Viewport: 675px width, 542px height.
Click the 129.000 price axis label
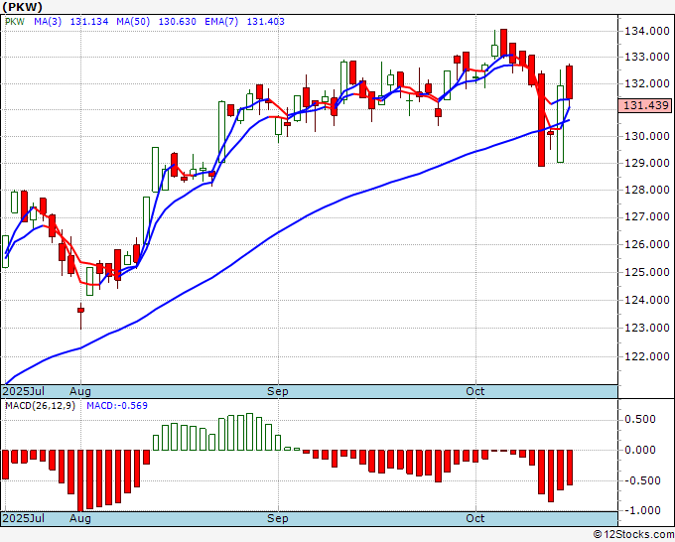click(647, 163)
